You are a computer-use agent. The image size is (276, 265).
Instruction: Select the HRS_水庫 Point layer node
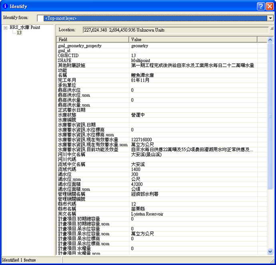[x=25, y=28]
